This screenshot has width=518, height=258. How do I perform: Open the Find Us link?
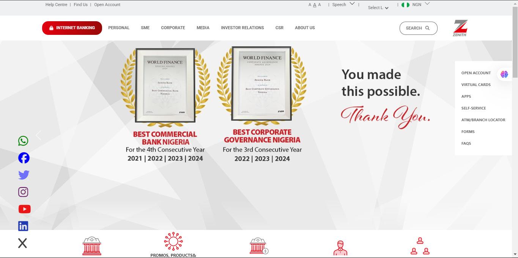[x=81, y=5]
